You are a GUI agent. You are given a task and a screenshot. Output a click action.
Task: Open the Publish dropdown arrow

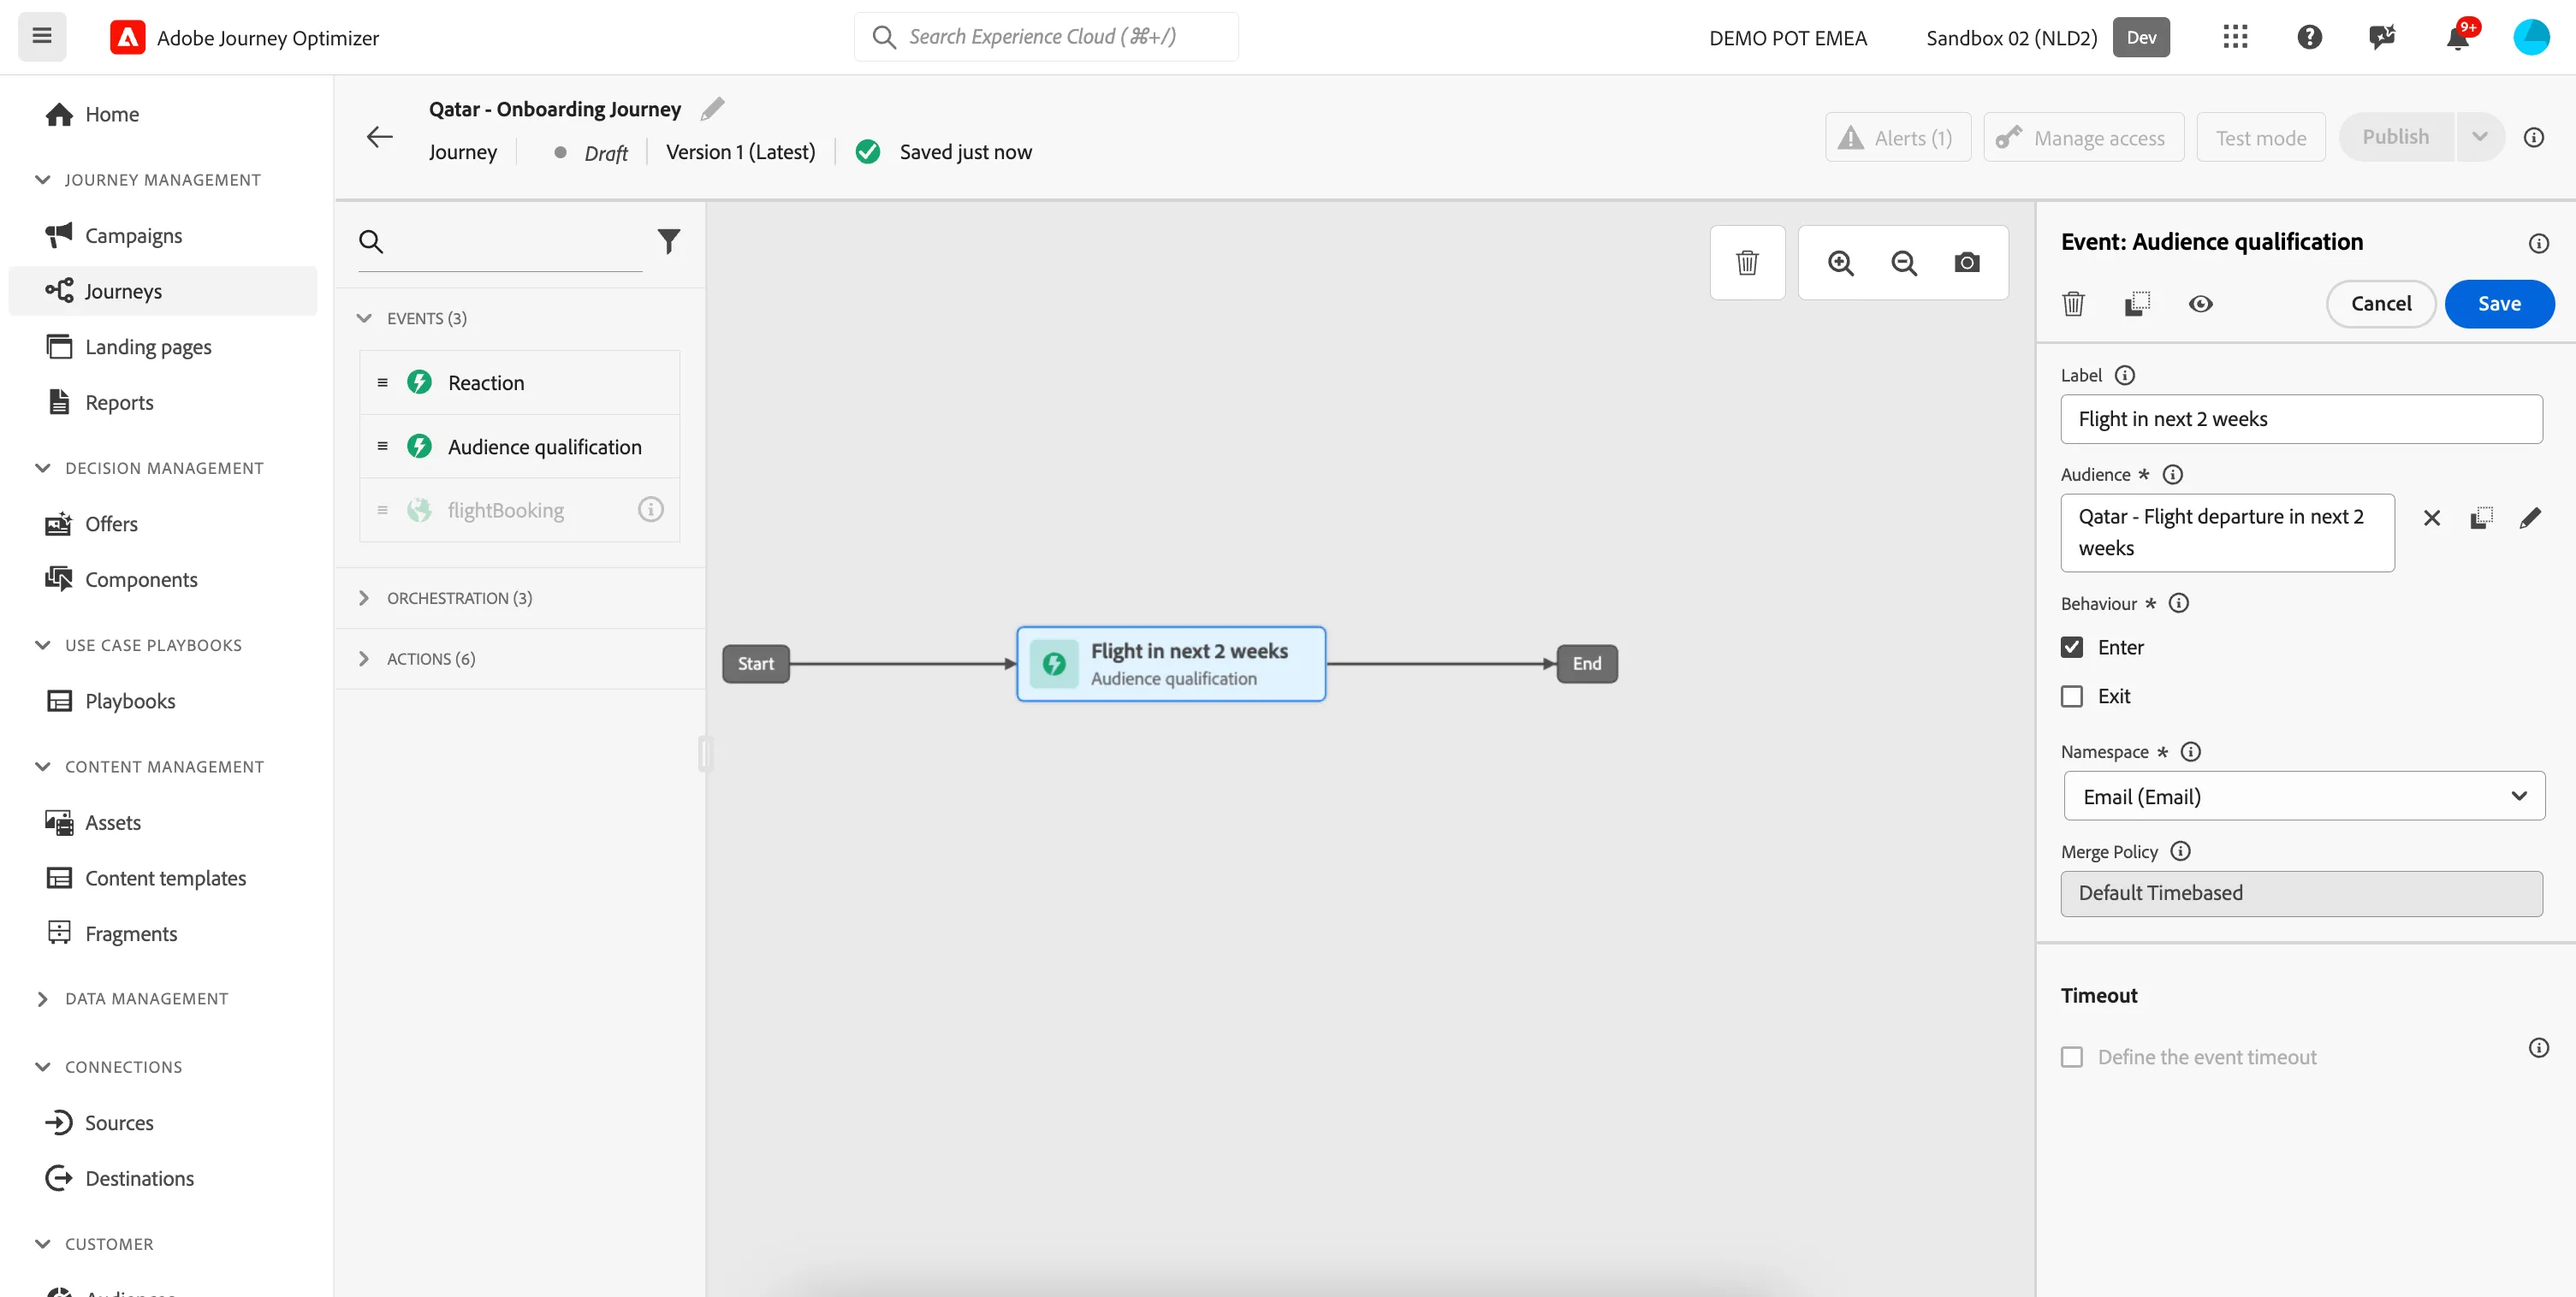tap(2480, 137)
